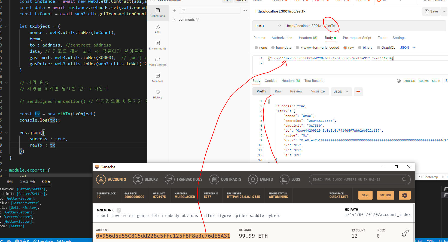448x242 pixels.
Task: Open Mock Servers in Postman sidebar
Action: [158, 62]
